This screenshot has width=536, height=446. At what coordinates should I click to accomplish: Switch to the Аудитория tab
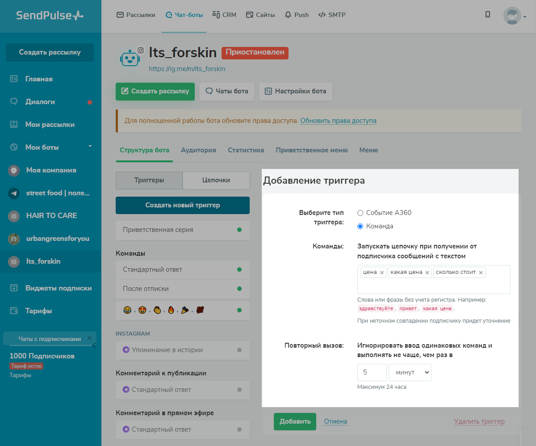[x=198, y=150]
